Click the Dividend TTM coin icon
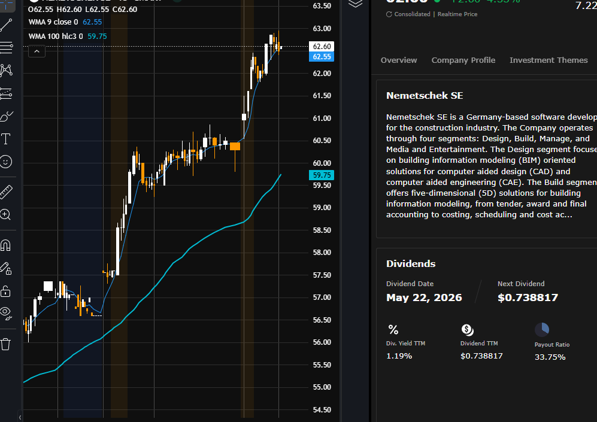The image size is (597, 422). tap(467, 330)
